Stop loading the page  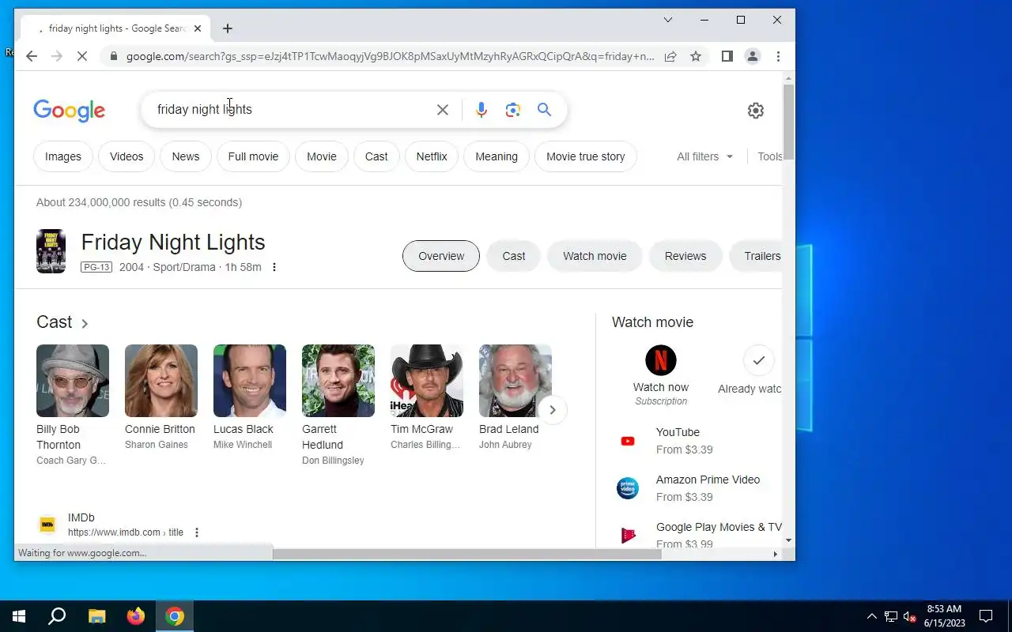pyautogui.click(x=83, y=56)
